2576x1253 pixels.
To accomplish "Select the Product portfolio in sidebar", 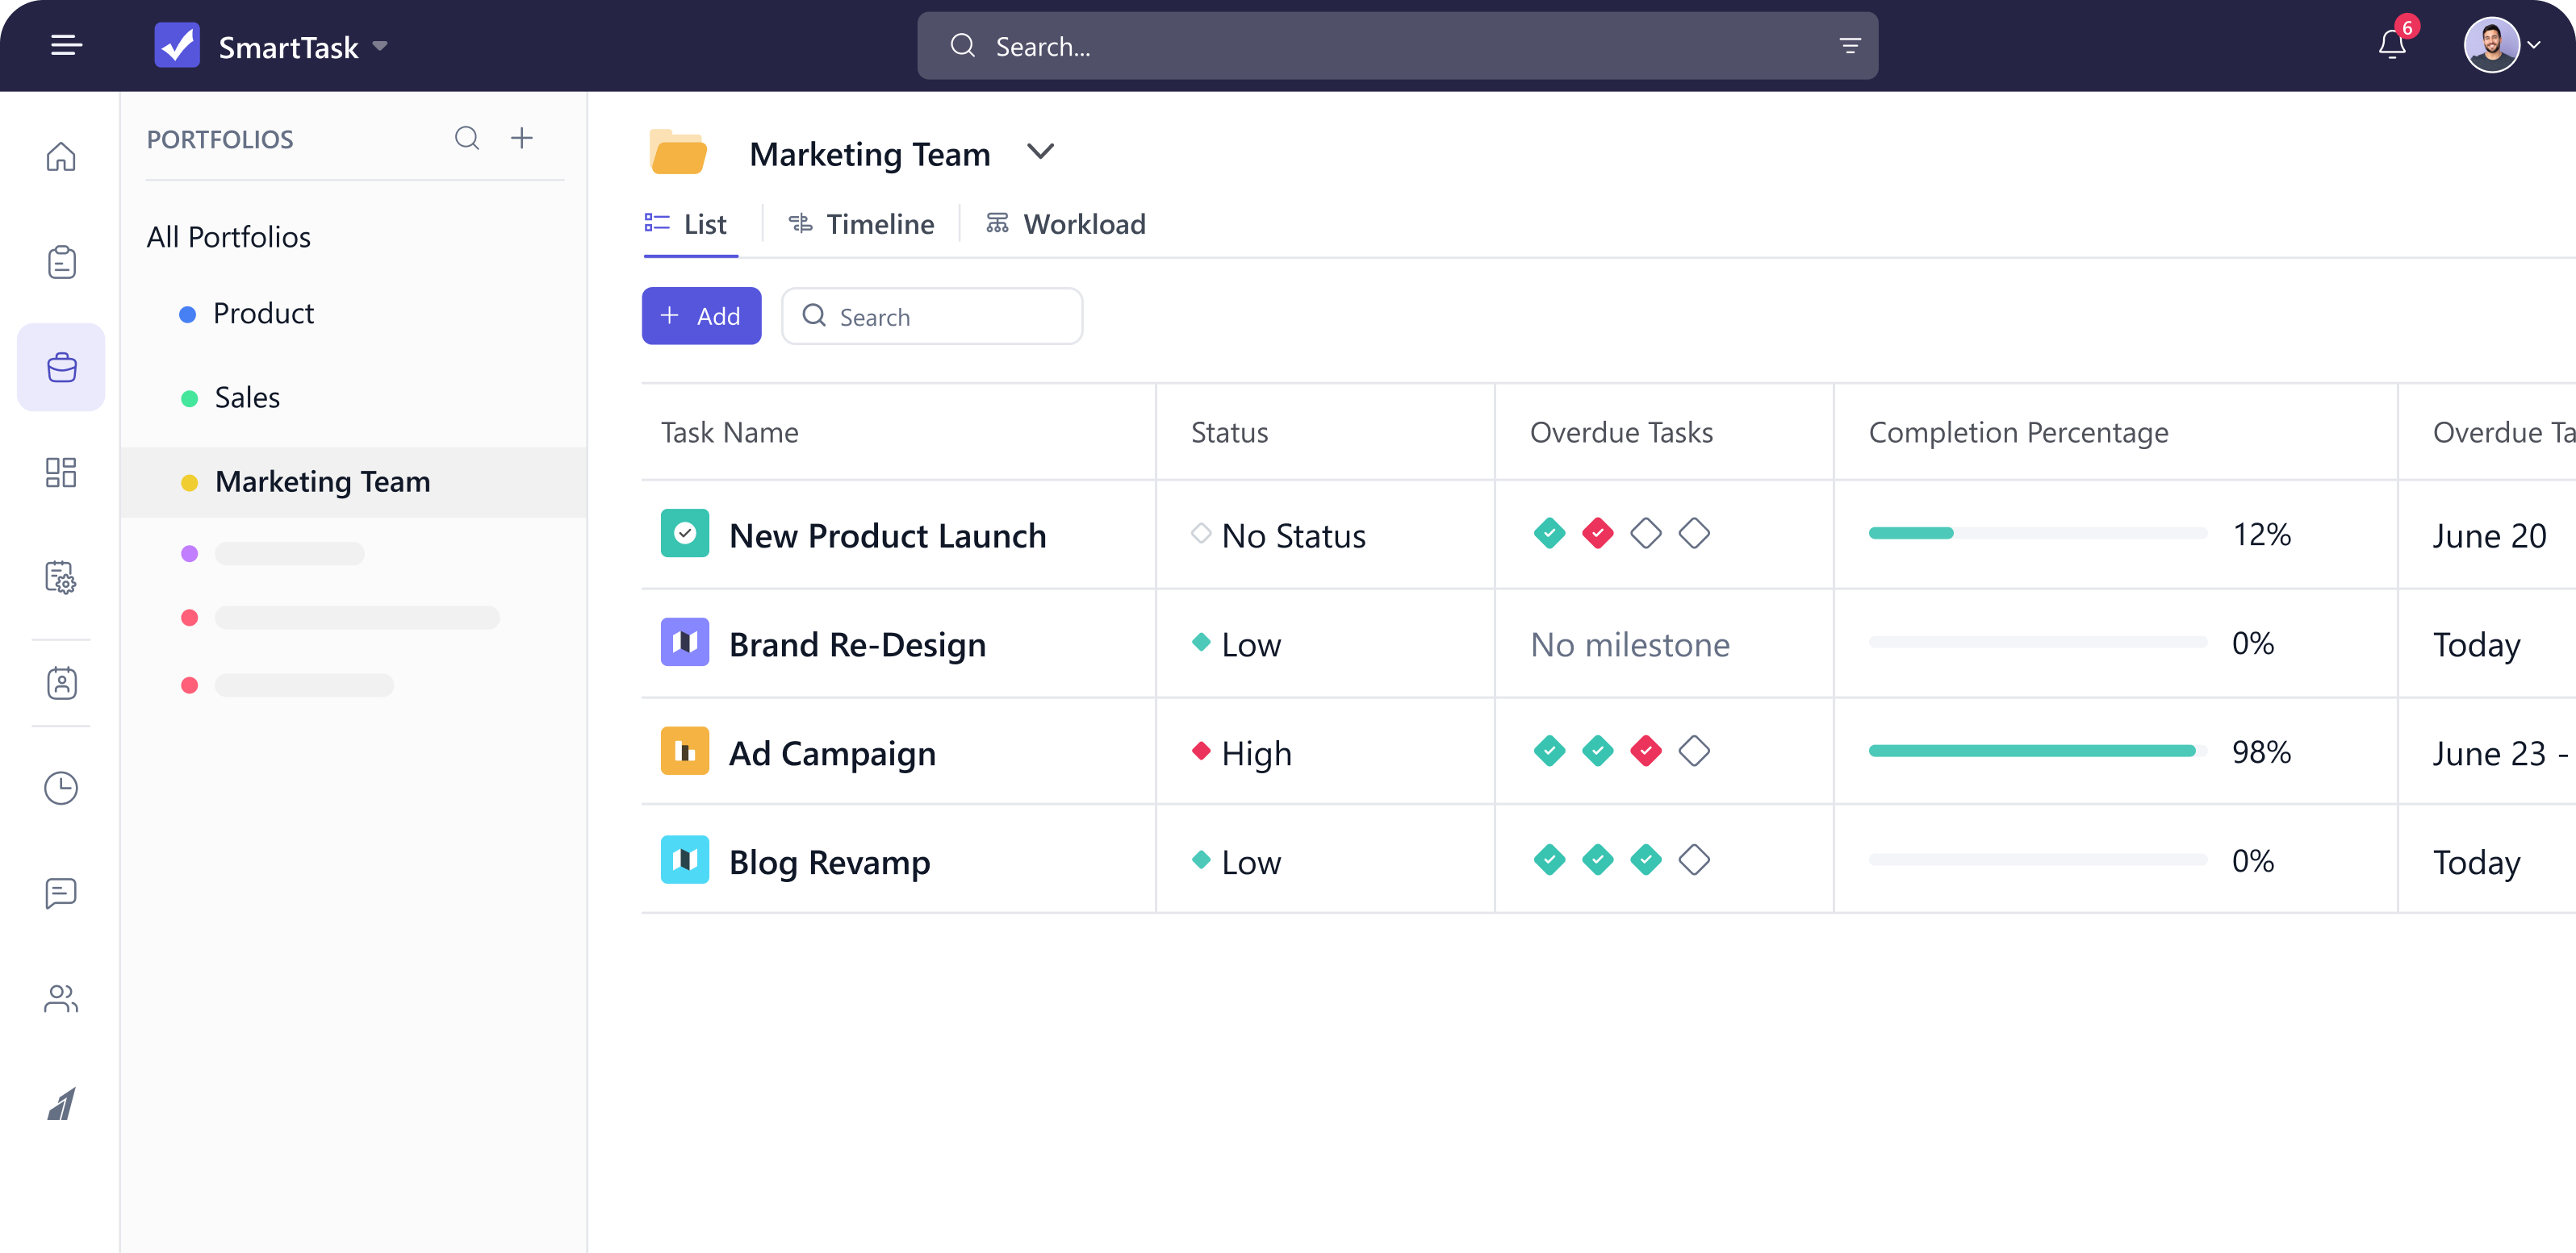I will coord(263,313).
